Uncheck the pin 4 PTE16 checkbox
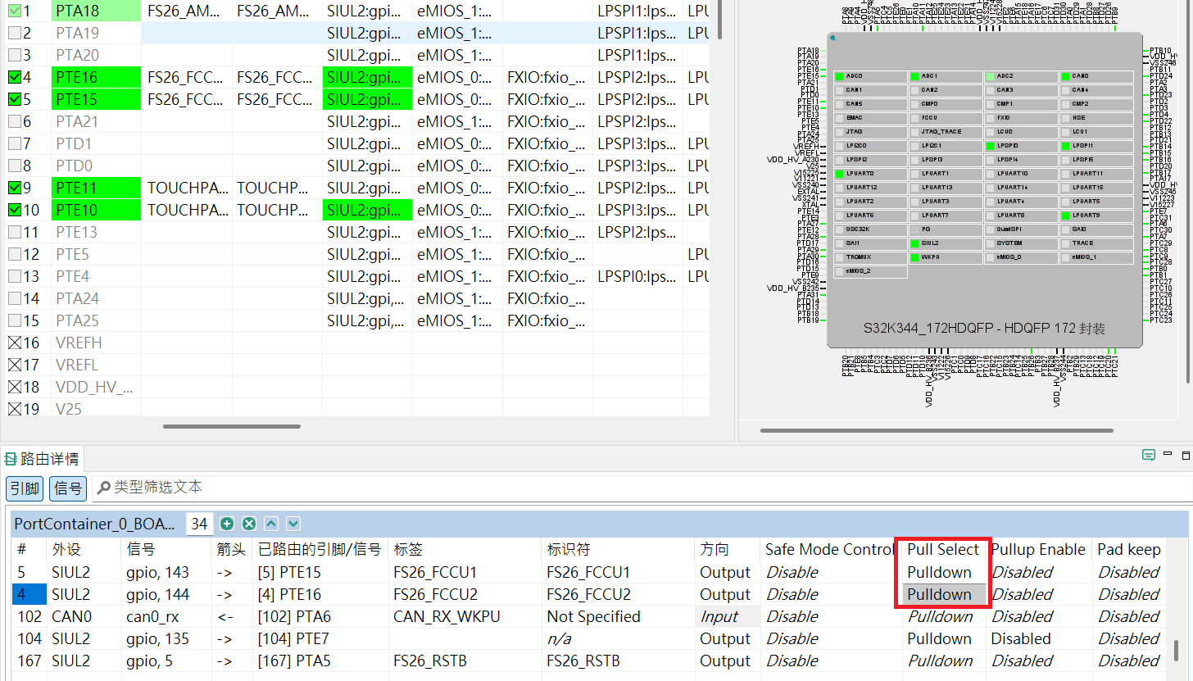1193x681 pixels. (14, 78)
